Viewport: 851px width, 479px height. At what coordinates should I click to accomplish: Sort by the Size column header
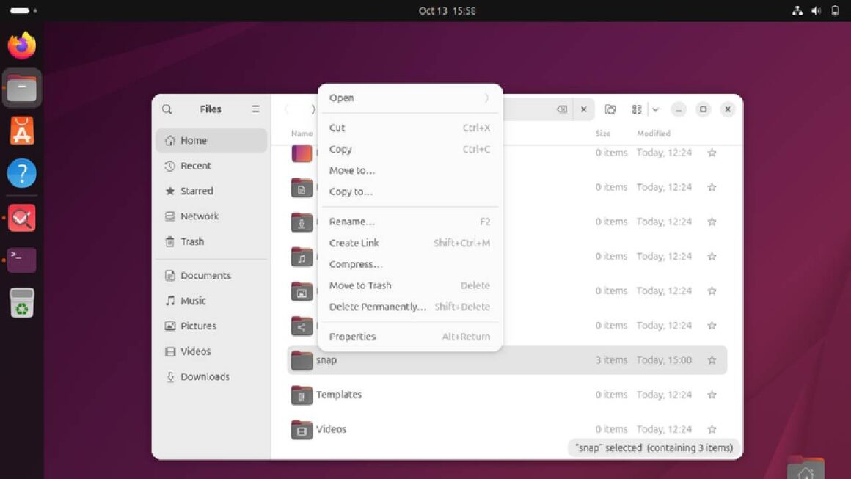pos(603,134)
